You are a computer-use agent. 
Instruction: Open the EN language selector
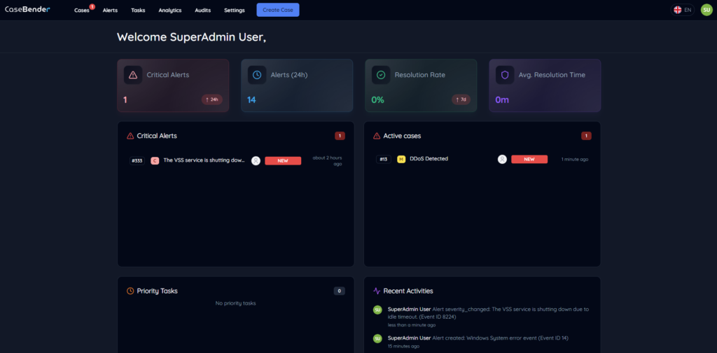pos(683,10)
